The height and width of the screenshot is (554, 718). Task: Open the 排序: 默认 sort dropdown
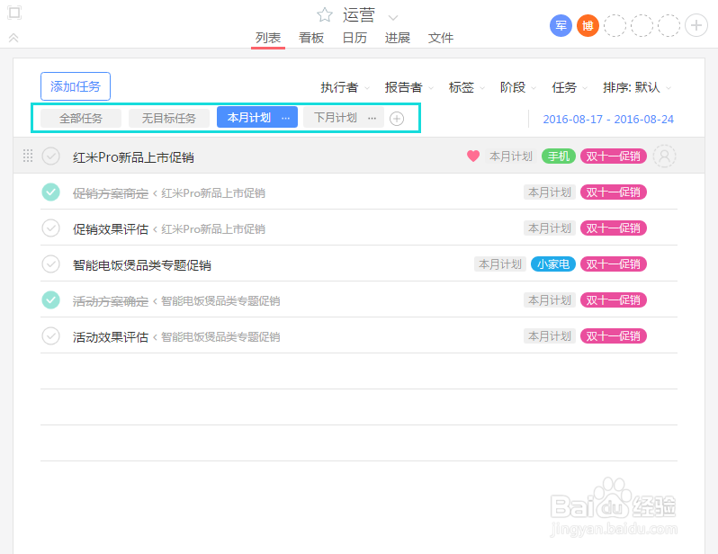(637, 87)
